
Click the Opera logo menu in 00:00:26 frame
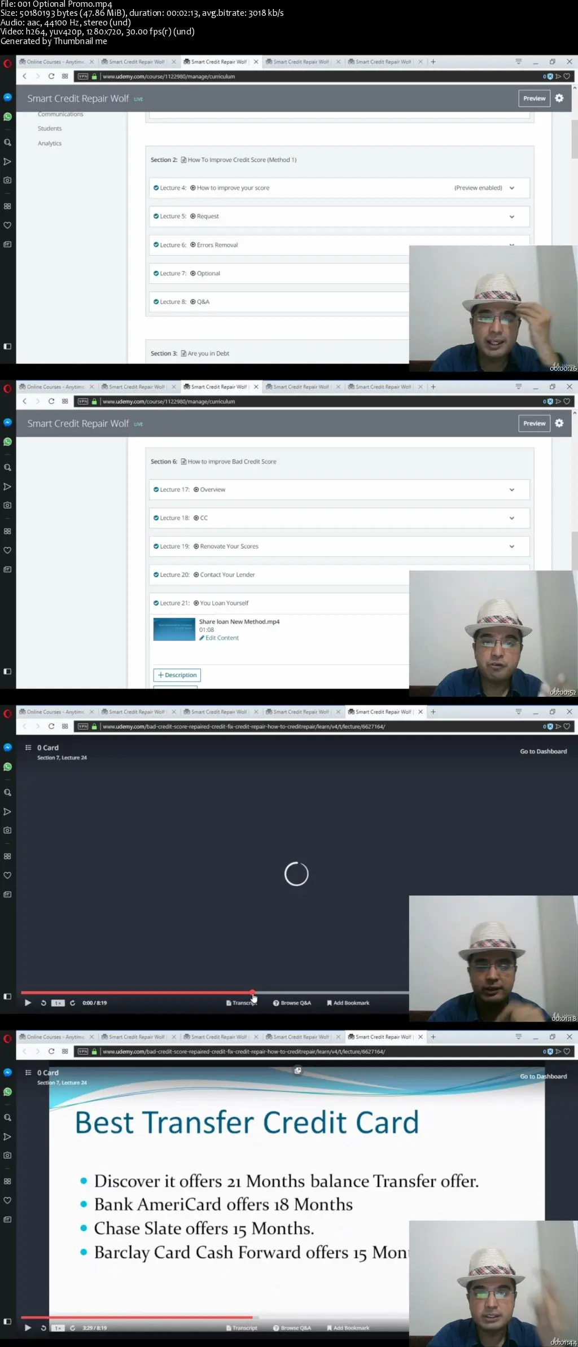click(x=7, y=63)
